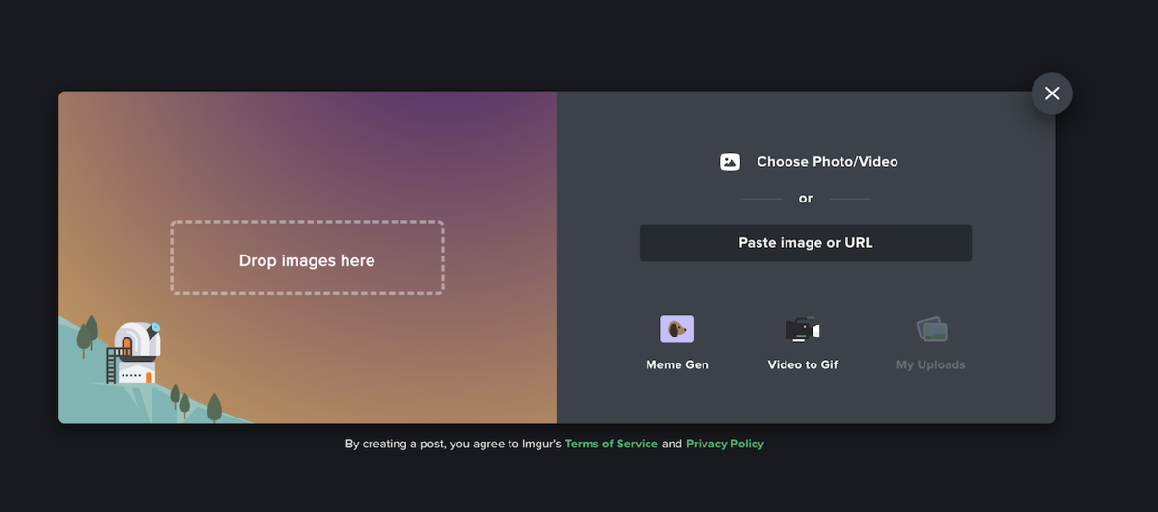The height and width of the screenshot is (512, 1158).
Task: Click the My Uploads label
Action: tap(931, 364)
